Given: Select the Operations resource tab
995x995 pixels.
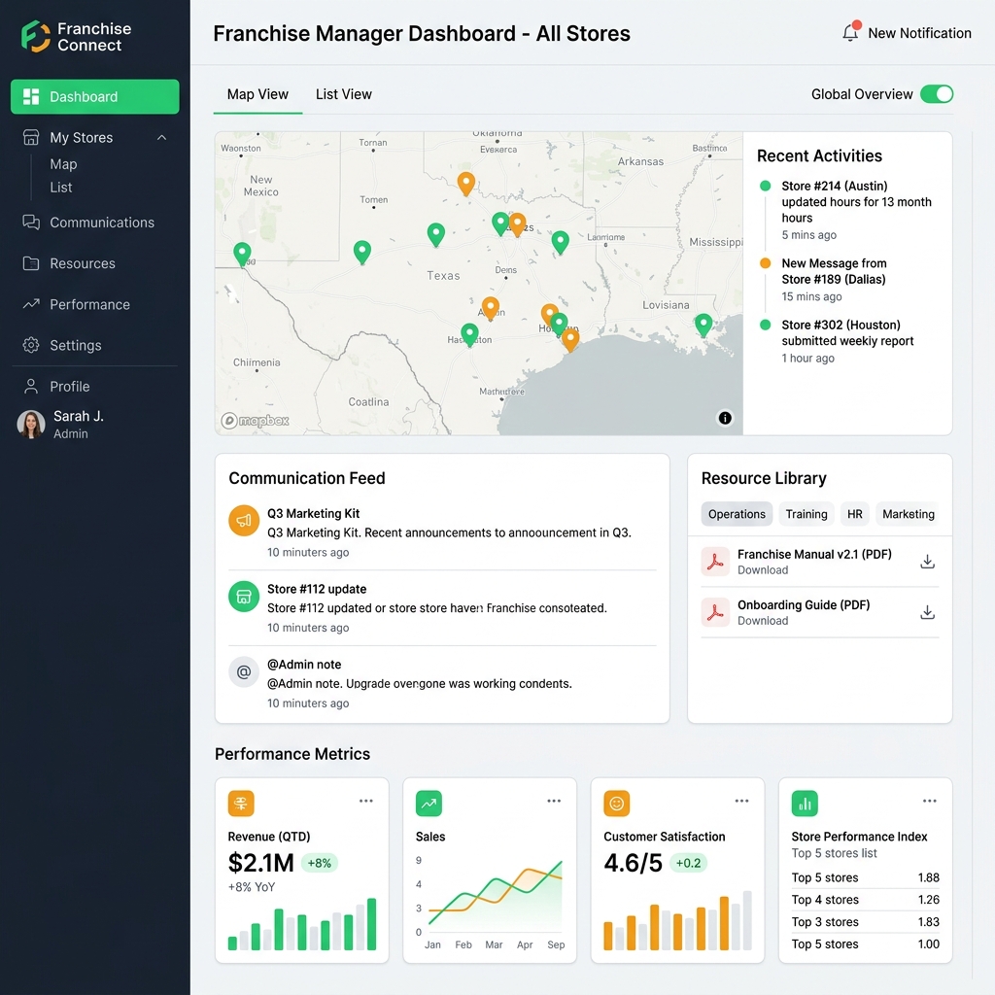Looking at the screenshot, I should [737, 514].
